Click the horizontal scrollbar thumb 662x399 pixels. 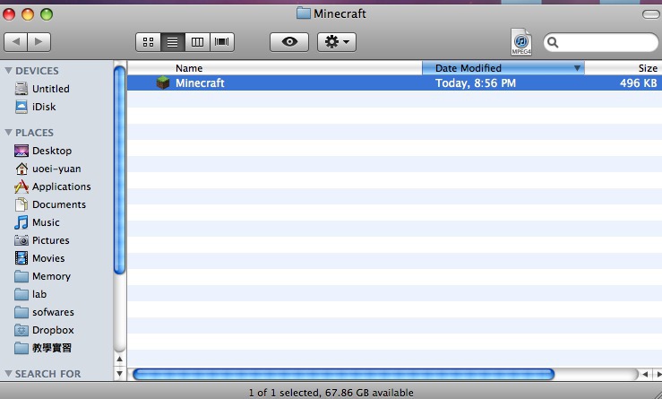343,375
